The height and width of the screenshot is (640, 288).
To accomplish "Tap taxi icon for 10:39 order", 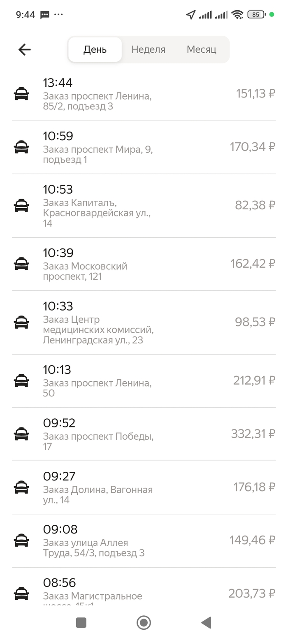I will pos(21,264).
